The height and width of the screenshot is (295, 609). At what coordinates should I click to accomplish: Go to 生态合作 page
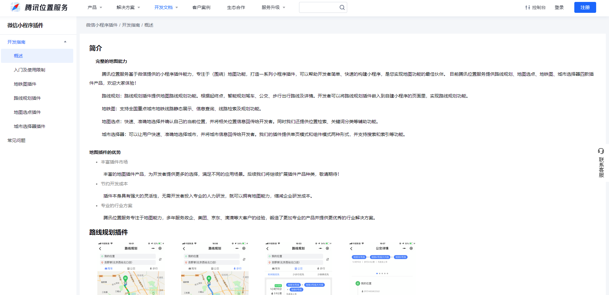[236, 7]
